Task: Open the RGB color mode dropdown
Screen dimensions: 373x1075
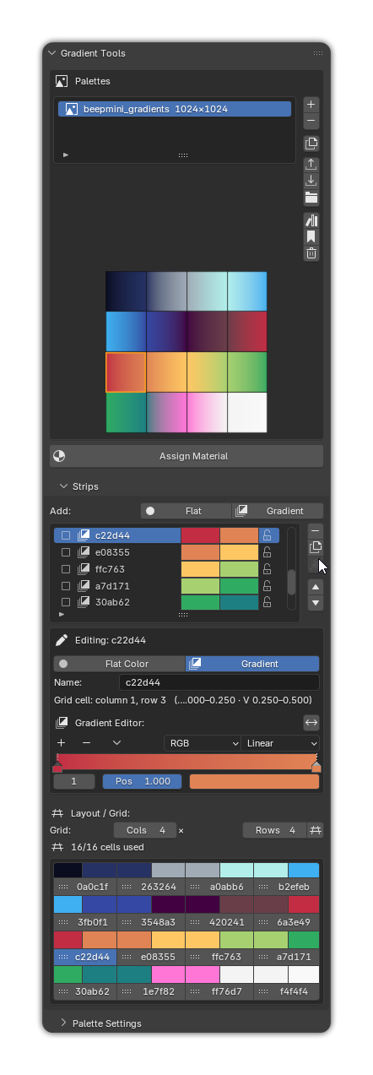Action: [203, 743]
